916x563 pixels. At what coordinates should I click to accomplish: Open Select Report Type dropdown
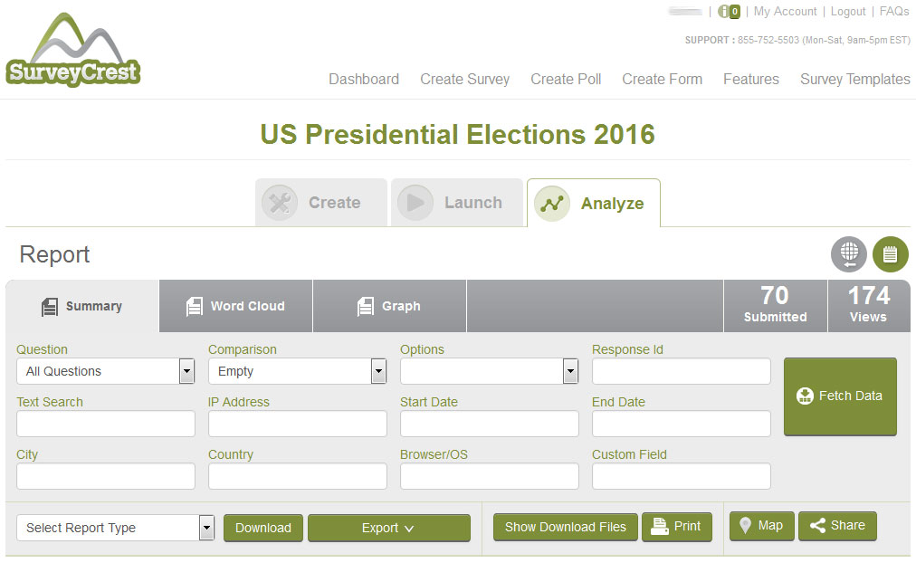[115, 528]
